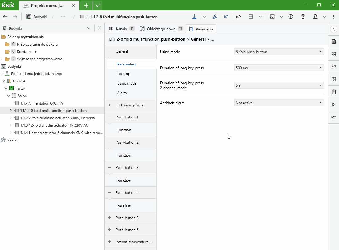The height and width of the screenshot is (250, 339).
Task: Click the download (program device) icon
Action: click(x=194, y=17)
